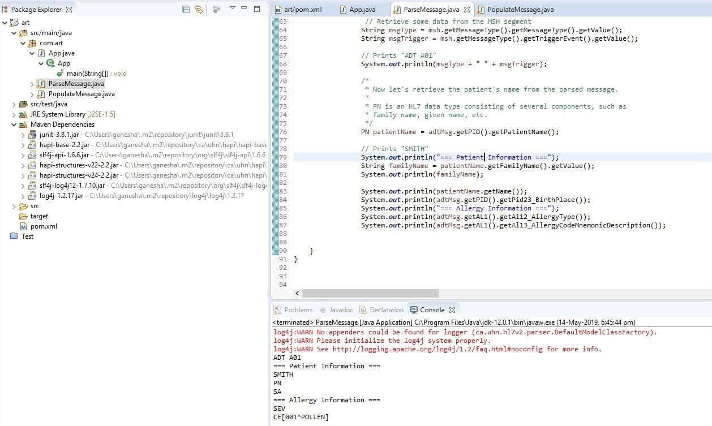Close the Console view tab X
Image resolution: width=712 pixels, height=426 pixels.
(x=452, y=310)
